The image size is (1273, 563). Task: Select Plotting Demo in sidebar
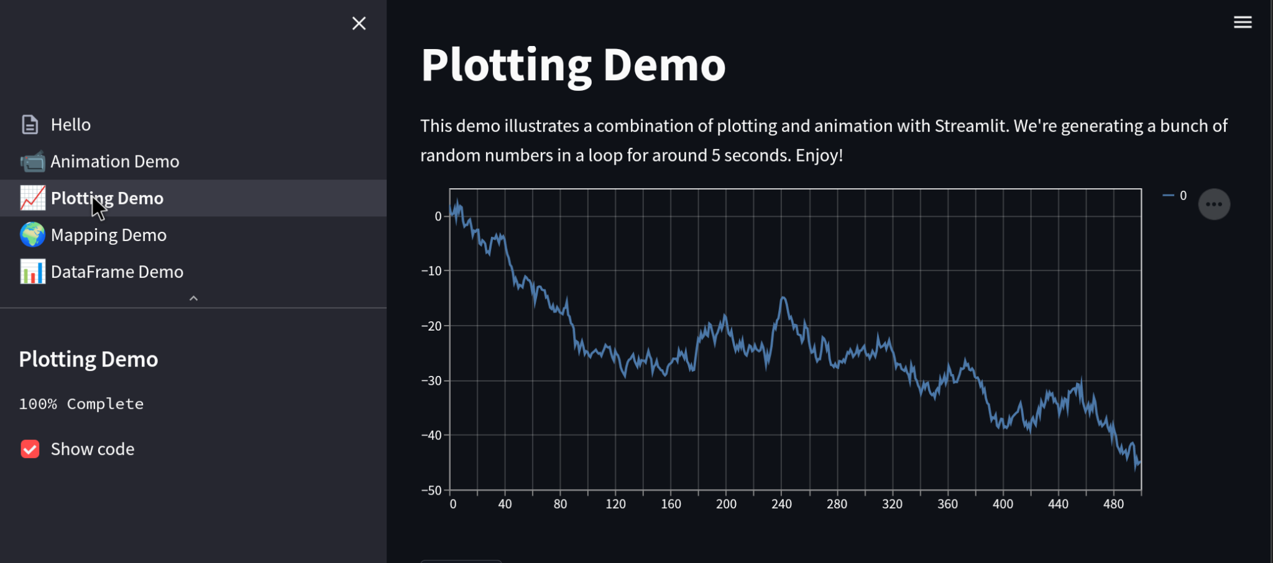pos(107,198)
